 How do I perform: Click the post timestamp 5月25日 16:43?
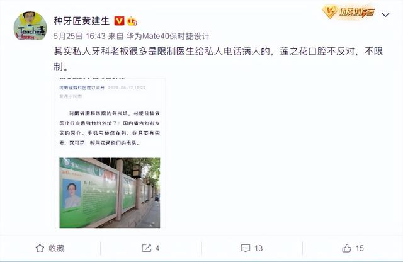tap(80, 36)
